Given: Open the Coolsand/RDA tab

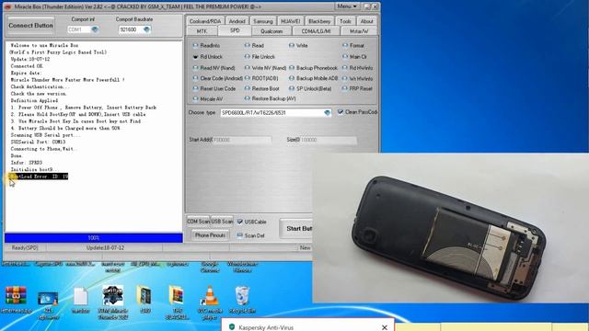Looking at the screenshot, I should coord(205,21).
